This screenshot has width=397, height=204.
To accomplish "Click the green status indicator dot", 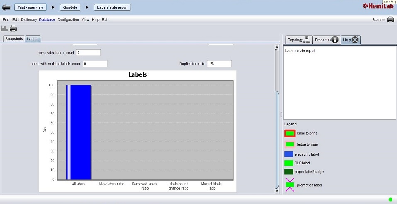I will (390, 200).
